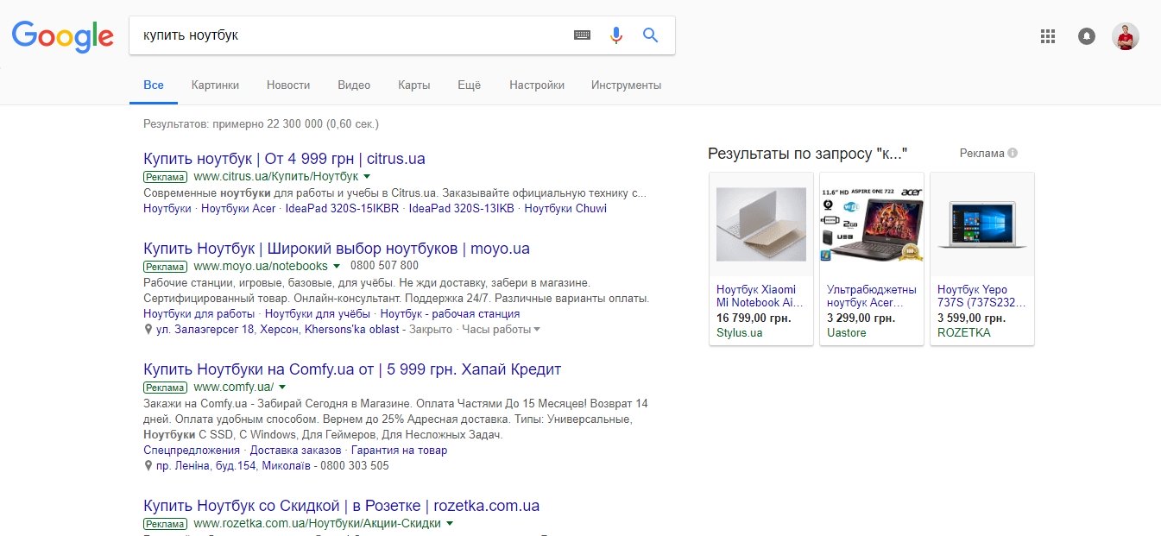The width and height of the screenshot is (1161, 536).
Task: Open the Ноутбуки Acer sitelink
Action: pyautogui.click(x=238, y=209)
